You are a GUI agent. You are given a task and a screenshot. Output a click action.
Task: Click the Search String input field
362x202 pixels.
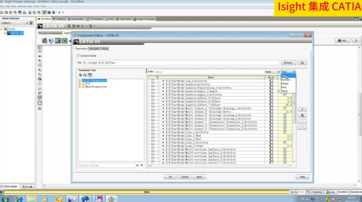pyautogui.click(x=106, y=165)
